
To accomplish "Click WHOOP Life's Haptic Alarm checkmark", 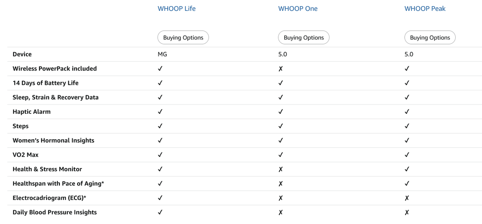I will click(160, 112).
